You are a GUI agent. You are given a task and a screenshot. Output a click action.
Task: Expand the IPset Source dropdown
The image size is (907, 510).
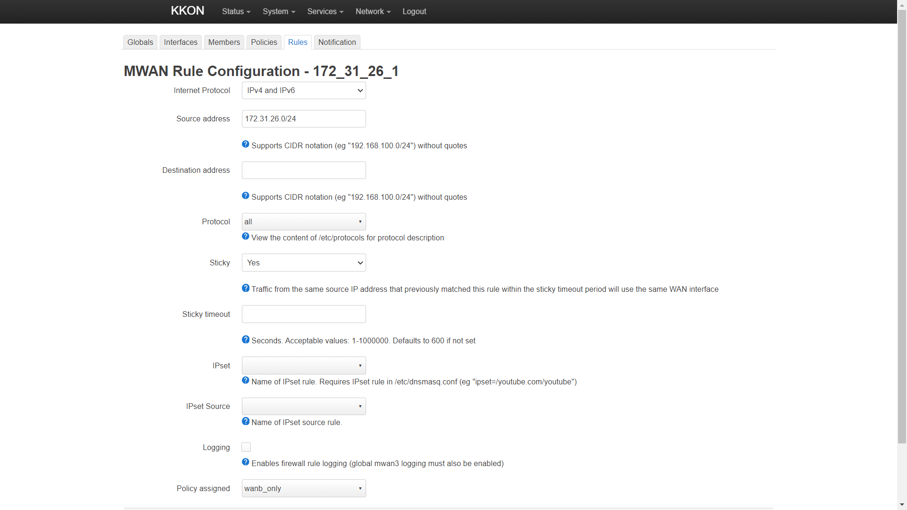tap(304, 407)
